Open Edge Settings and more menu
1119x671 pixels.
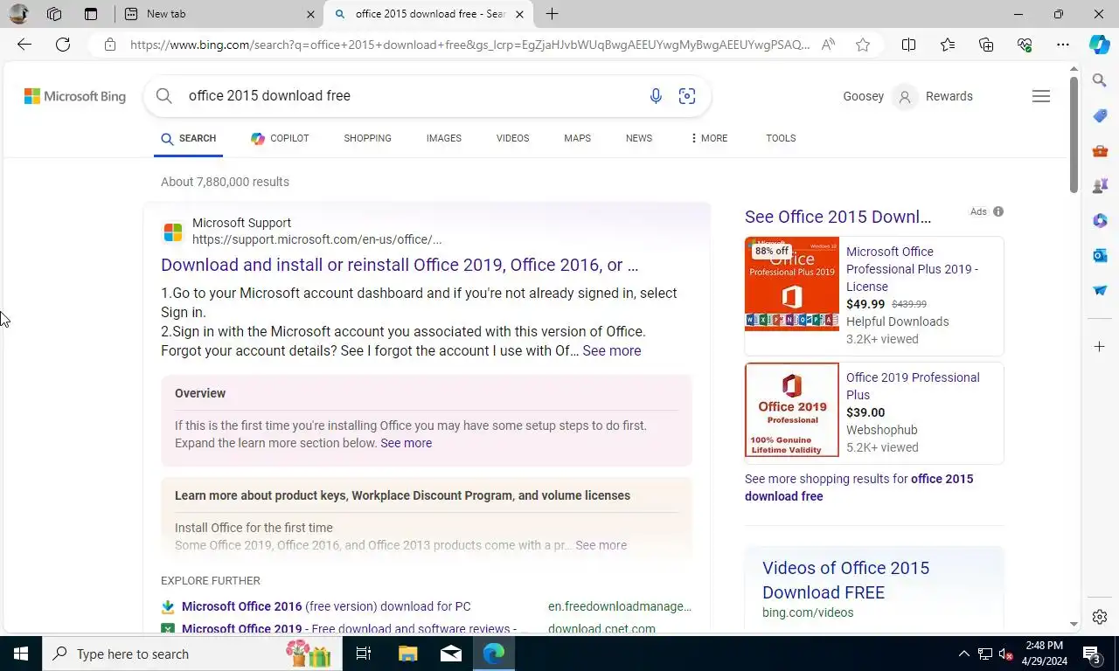click(1063, 45)
